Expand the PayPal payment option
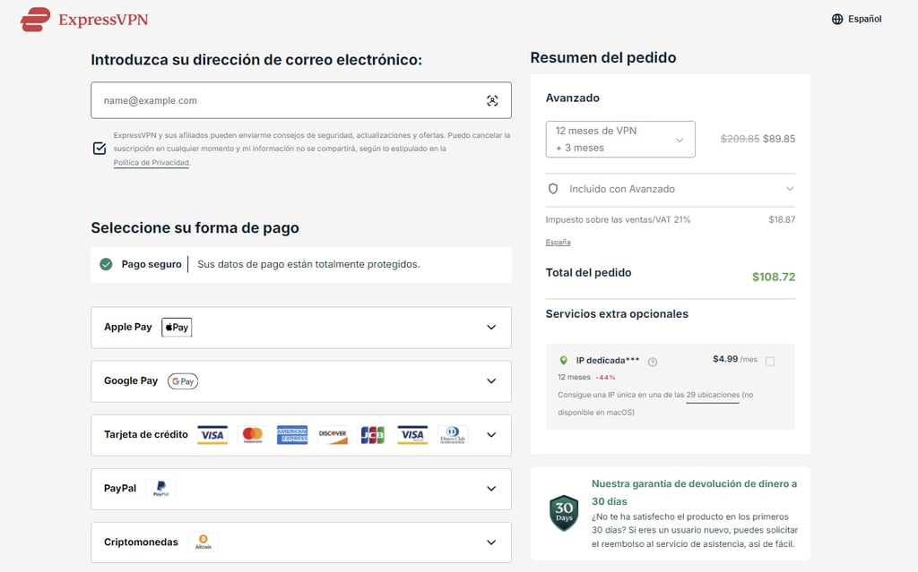 coord(301,489)
